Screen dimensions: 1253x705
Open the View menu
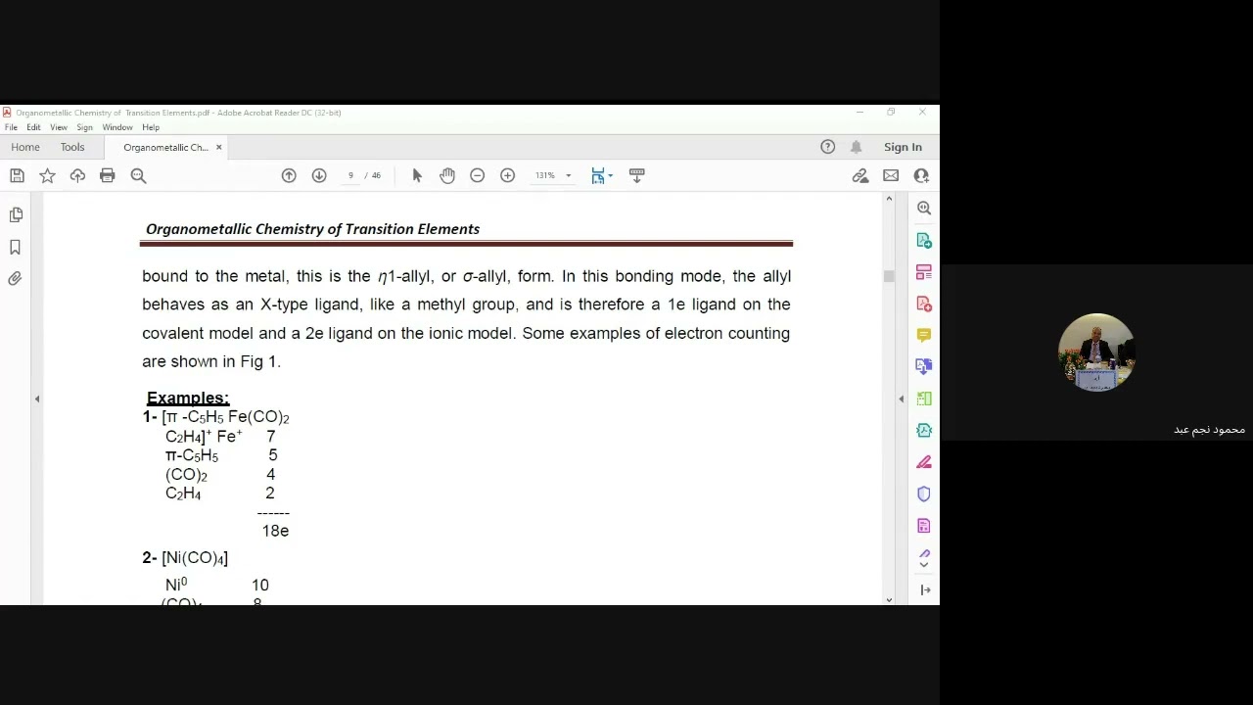pyautogui.click(x=59, y=127)
